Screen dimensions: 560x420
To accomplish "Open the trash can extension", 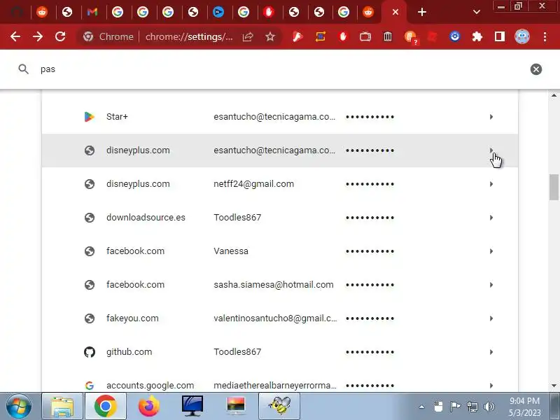I will [x=388, y=36].
